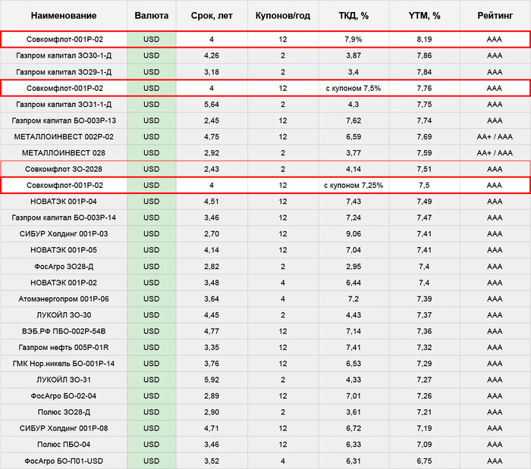Click the Газпром капитал ЗО30-1-Д row name
Viewport: 531px width, 469px height.
tap(64, 55)
